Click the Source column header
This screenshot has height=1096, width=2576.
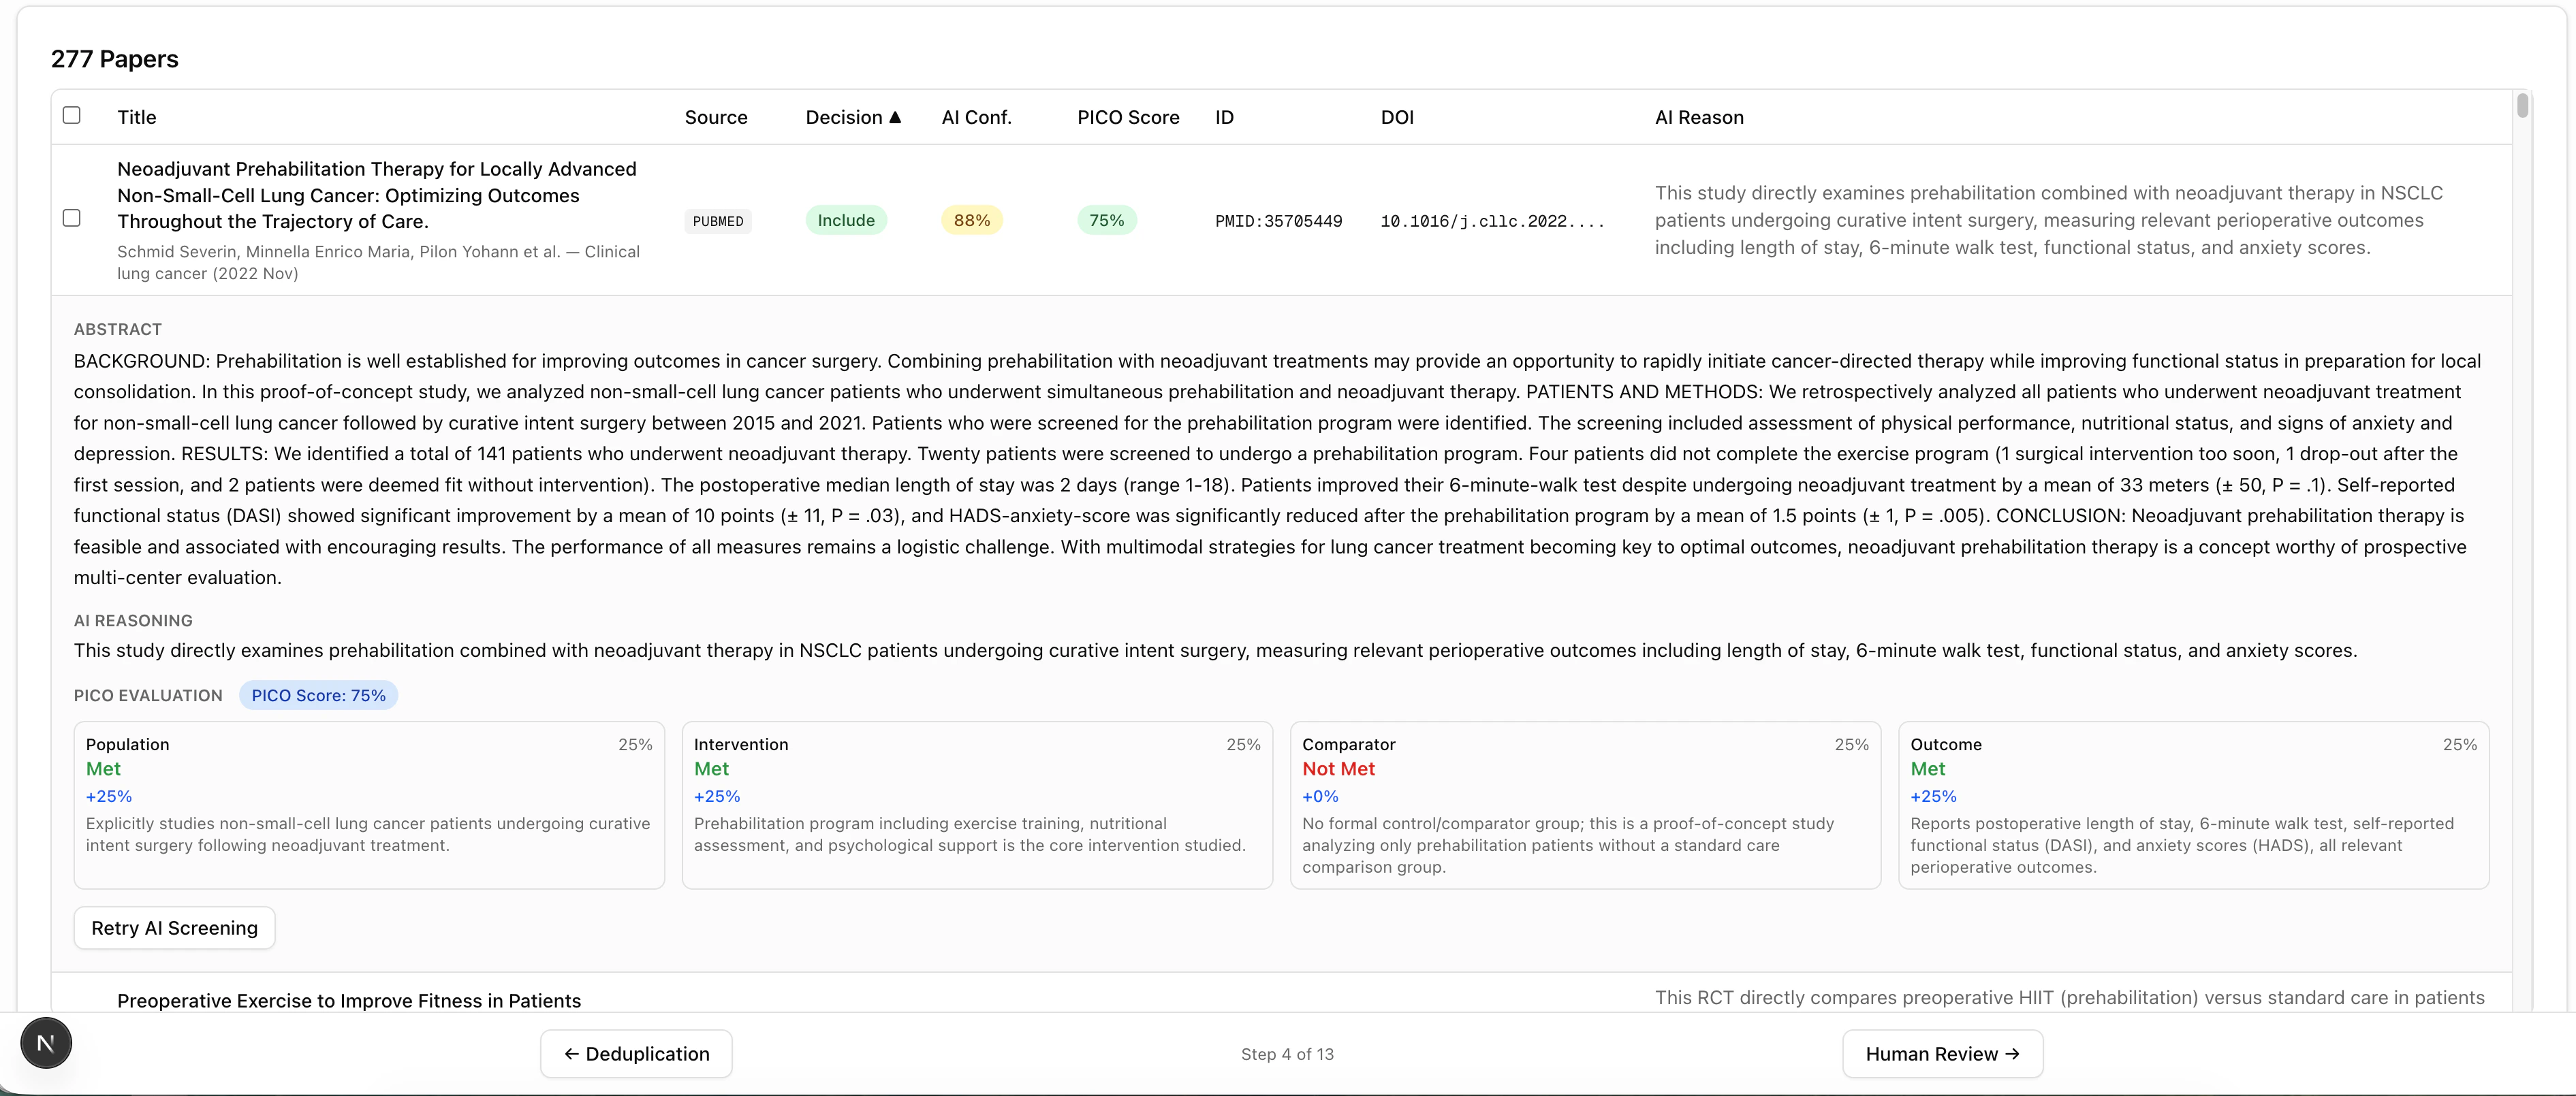pyautogui.click(x=715, y=117)
